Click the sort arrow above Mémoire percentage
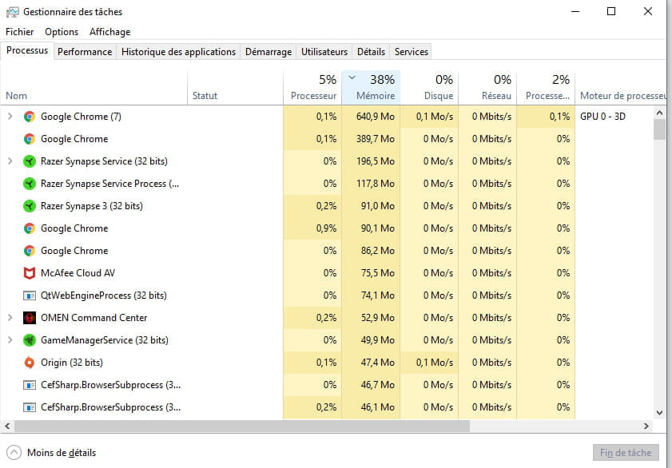Image resolution: width=672 pixels, height=468 pixels. pyautogui.click(x=352, y=77)
